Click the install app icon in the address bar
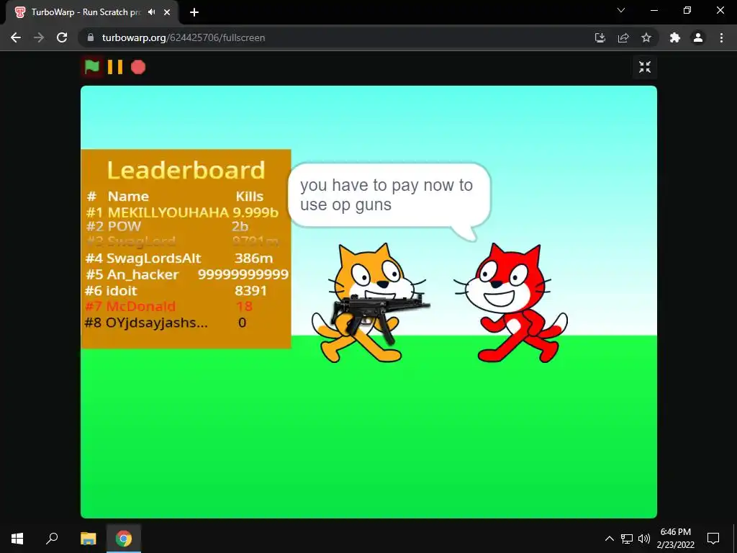The image size is (737, 553). (x=600, y=37)
